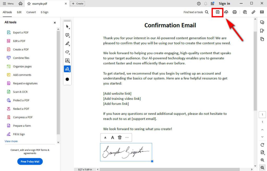Expand the signature options via ellipsis menu

pyautogui.click(x=127, y=137)
